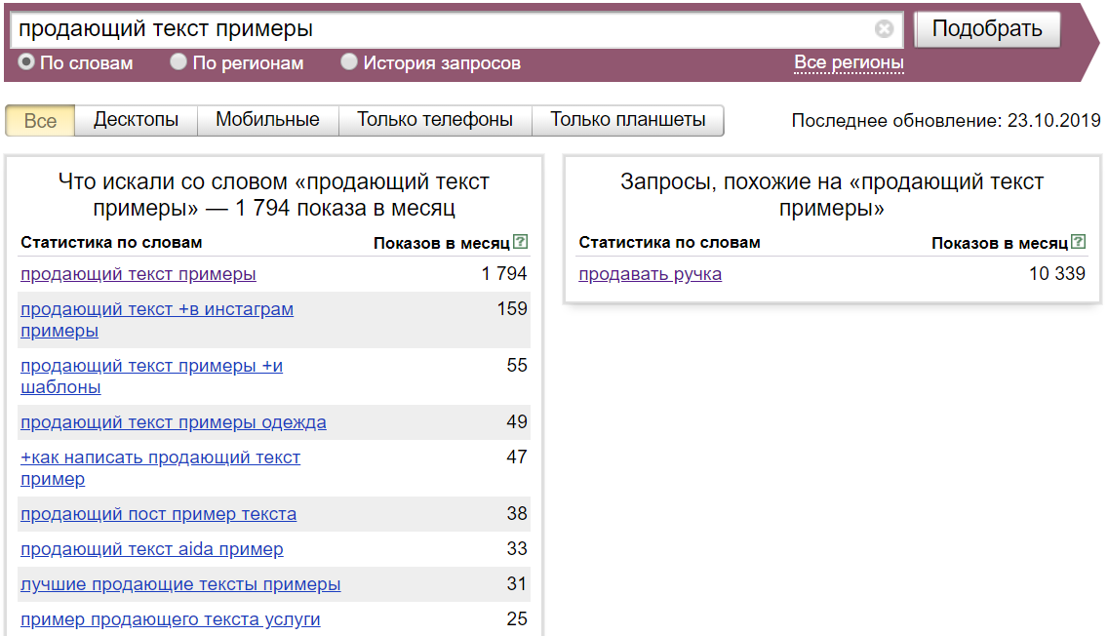Image resolution: width=1108 pixels, height=636 pixels.
Task: Return to the «Все» devices tab
Action: [x=39, y=120]
